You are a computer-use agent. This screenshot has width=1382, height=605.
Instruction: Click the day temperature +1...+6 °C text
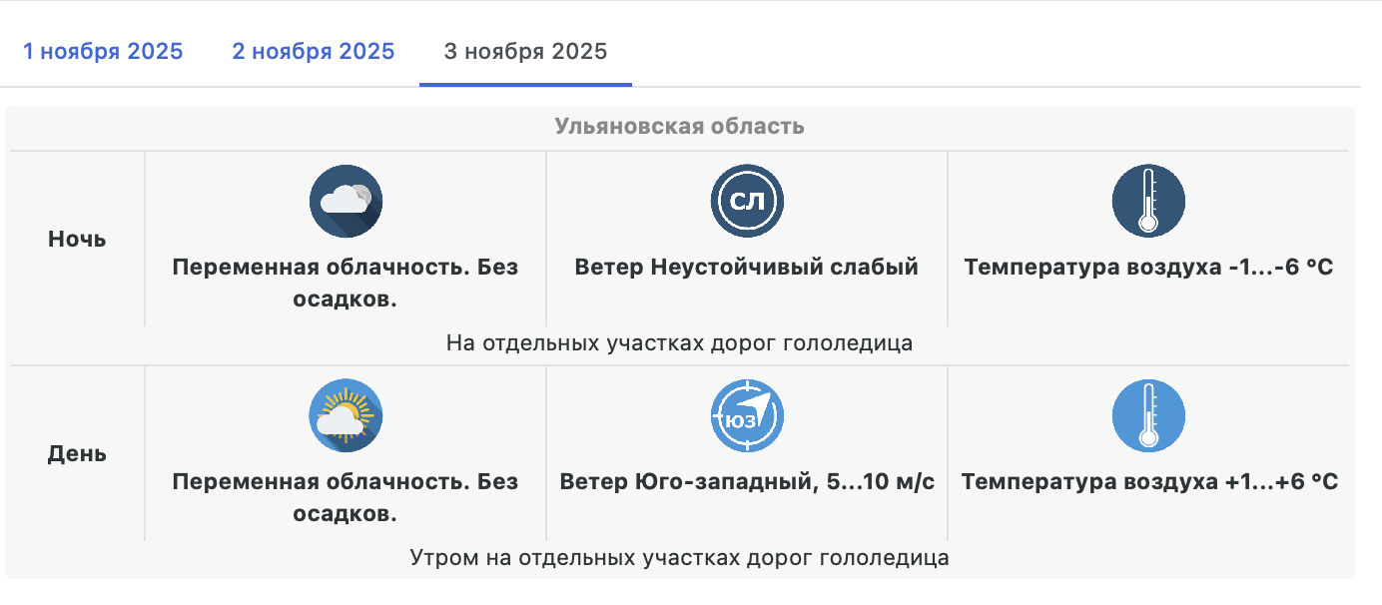click(x=1148, y=482)
